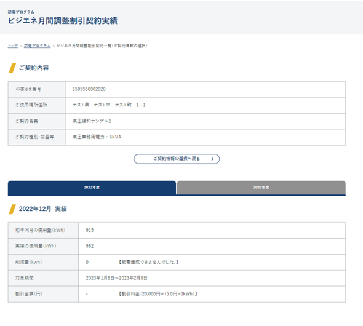Click the 実際の使用量(kWh) label
Screen dimensions: 363x326
pos(36,246)
